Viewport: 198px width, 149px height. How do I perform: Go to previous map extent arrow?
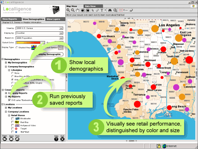point(83,10)
